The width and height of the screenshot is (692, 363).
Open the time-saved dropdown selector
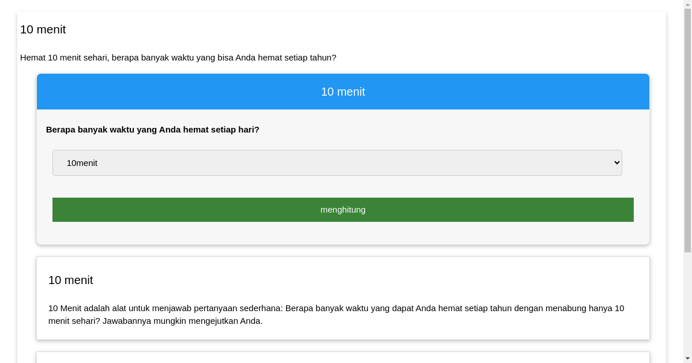337,162
